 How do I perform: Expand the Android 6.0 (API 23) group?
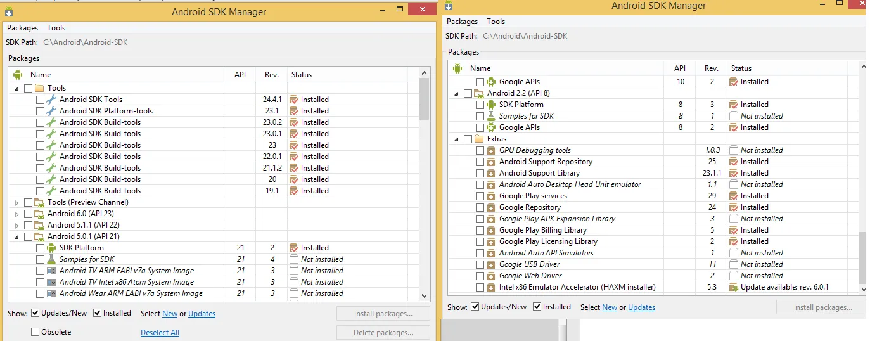[17, 214]
